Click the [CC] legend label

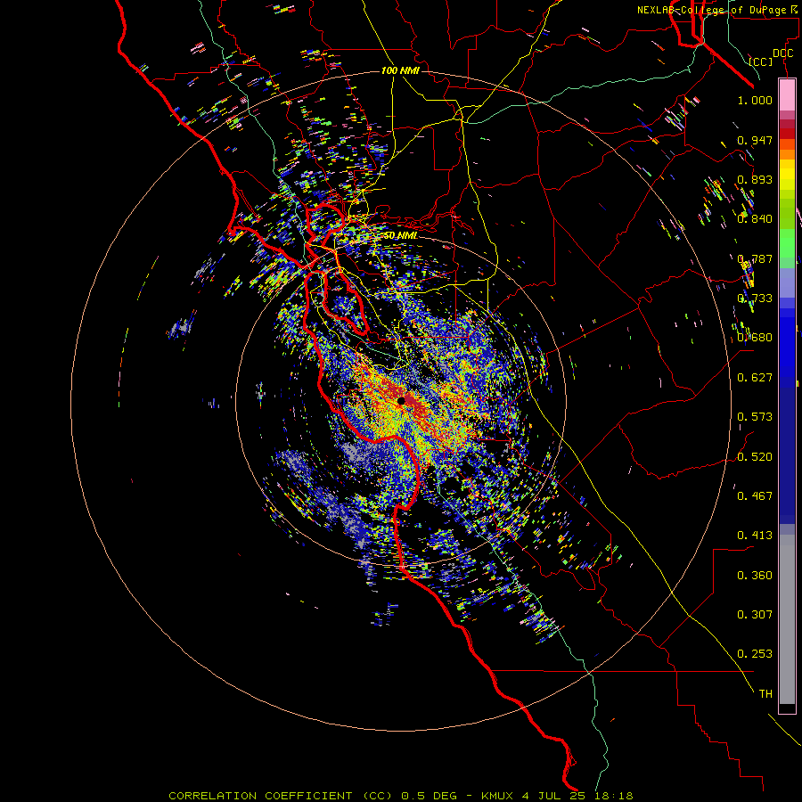(761, 61)
